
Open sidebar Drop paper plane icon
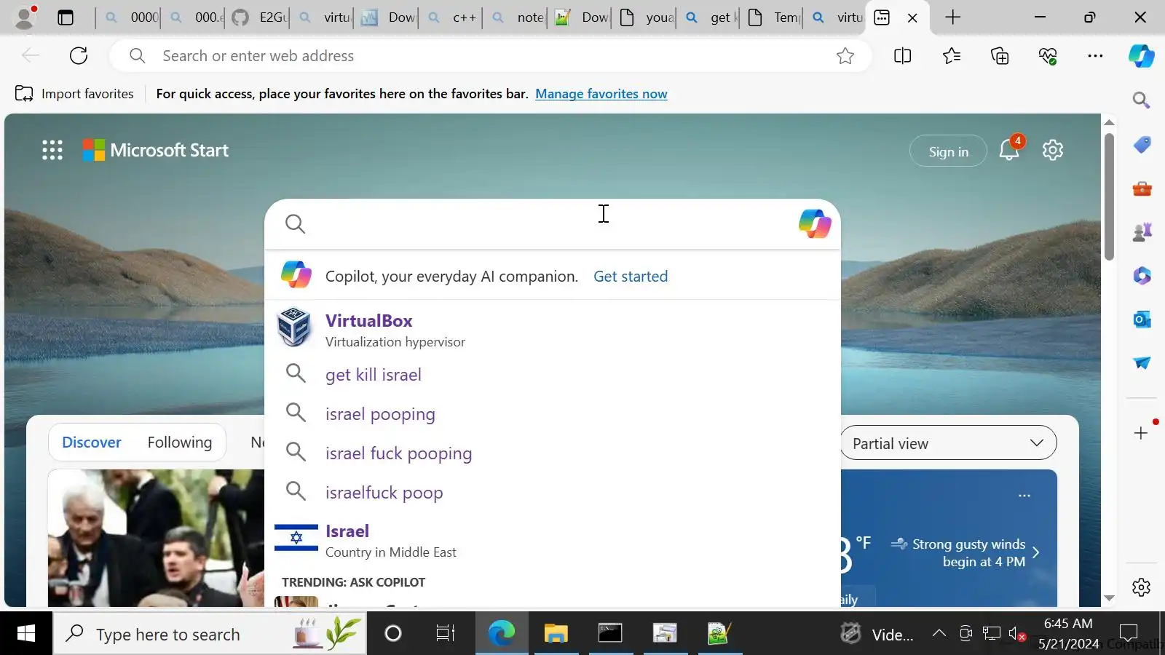[1141, 362]
